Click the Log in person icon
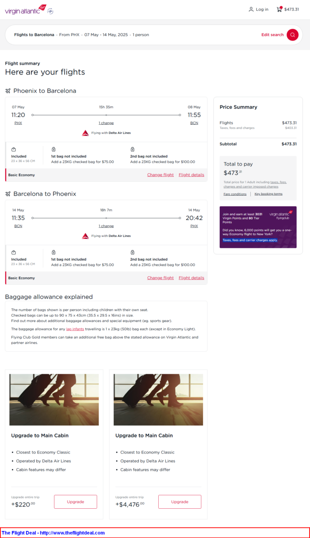 [251, 9]
